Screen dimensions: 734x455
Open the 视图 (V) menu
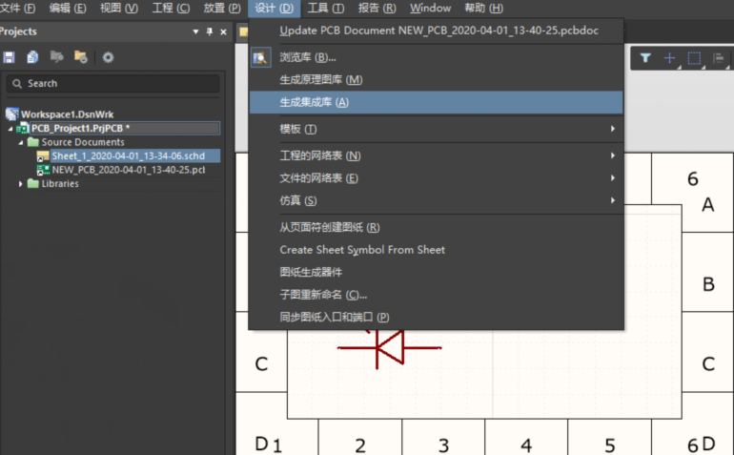tap(119, 8)
